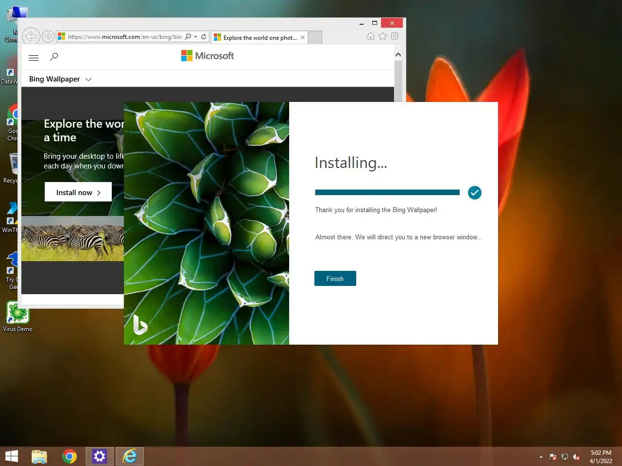Open Internet Explorer Tools gear icon

coord(395,36)
